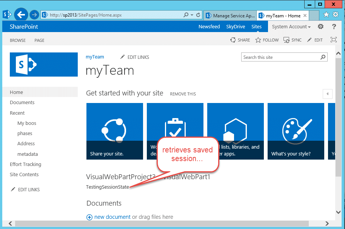The image size is (345, 229).
Task: Click the TestingSessionState text
Action: click(x=107, y=187)
